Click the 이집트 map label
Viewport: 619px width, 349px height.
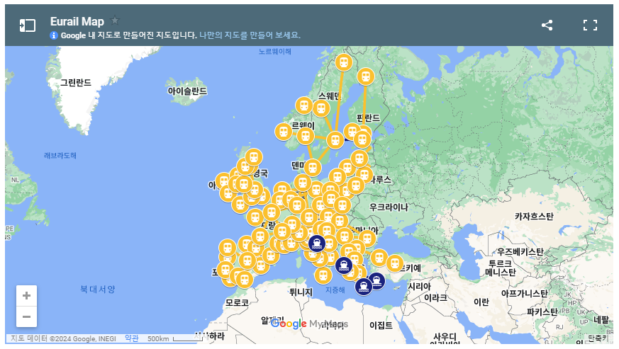point(381,326)
